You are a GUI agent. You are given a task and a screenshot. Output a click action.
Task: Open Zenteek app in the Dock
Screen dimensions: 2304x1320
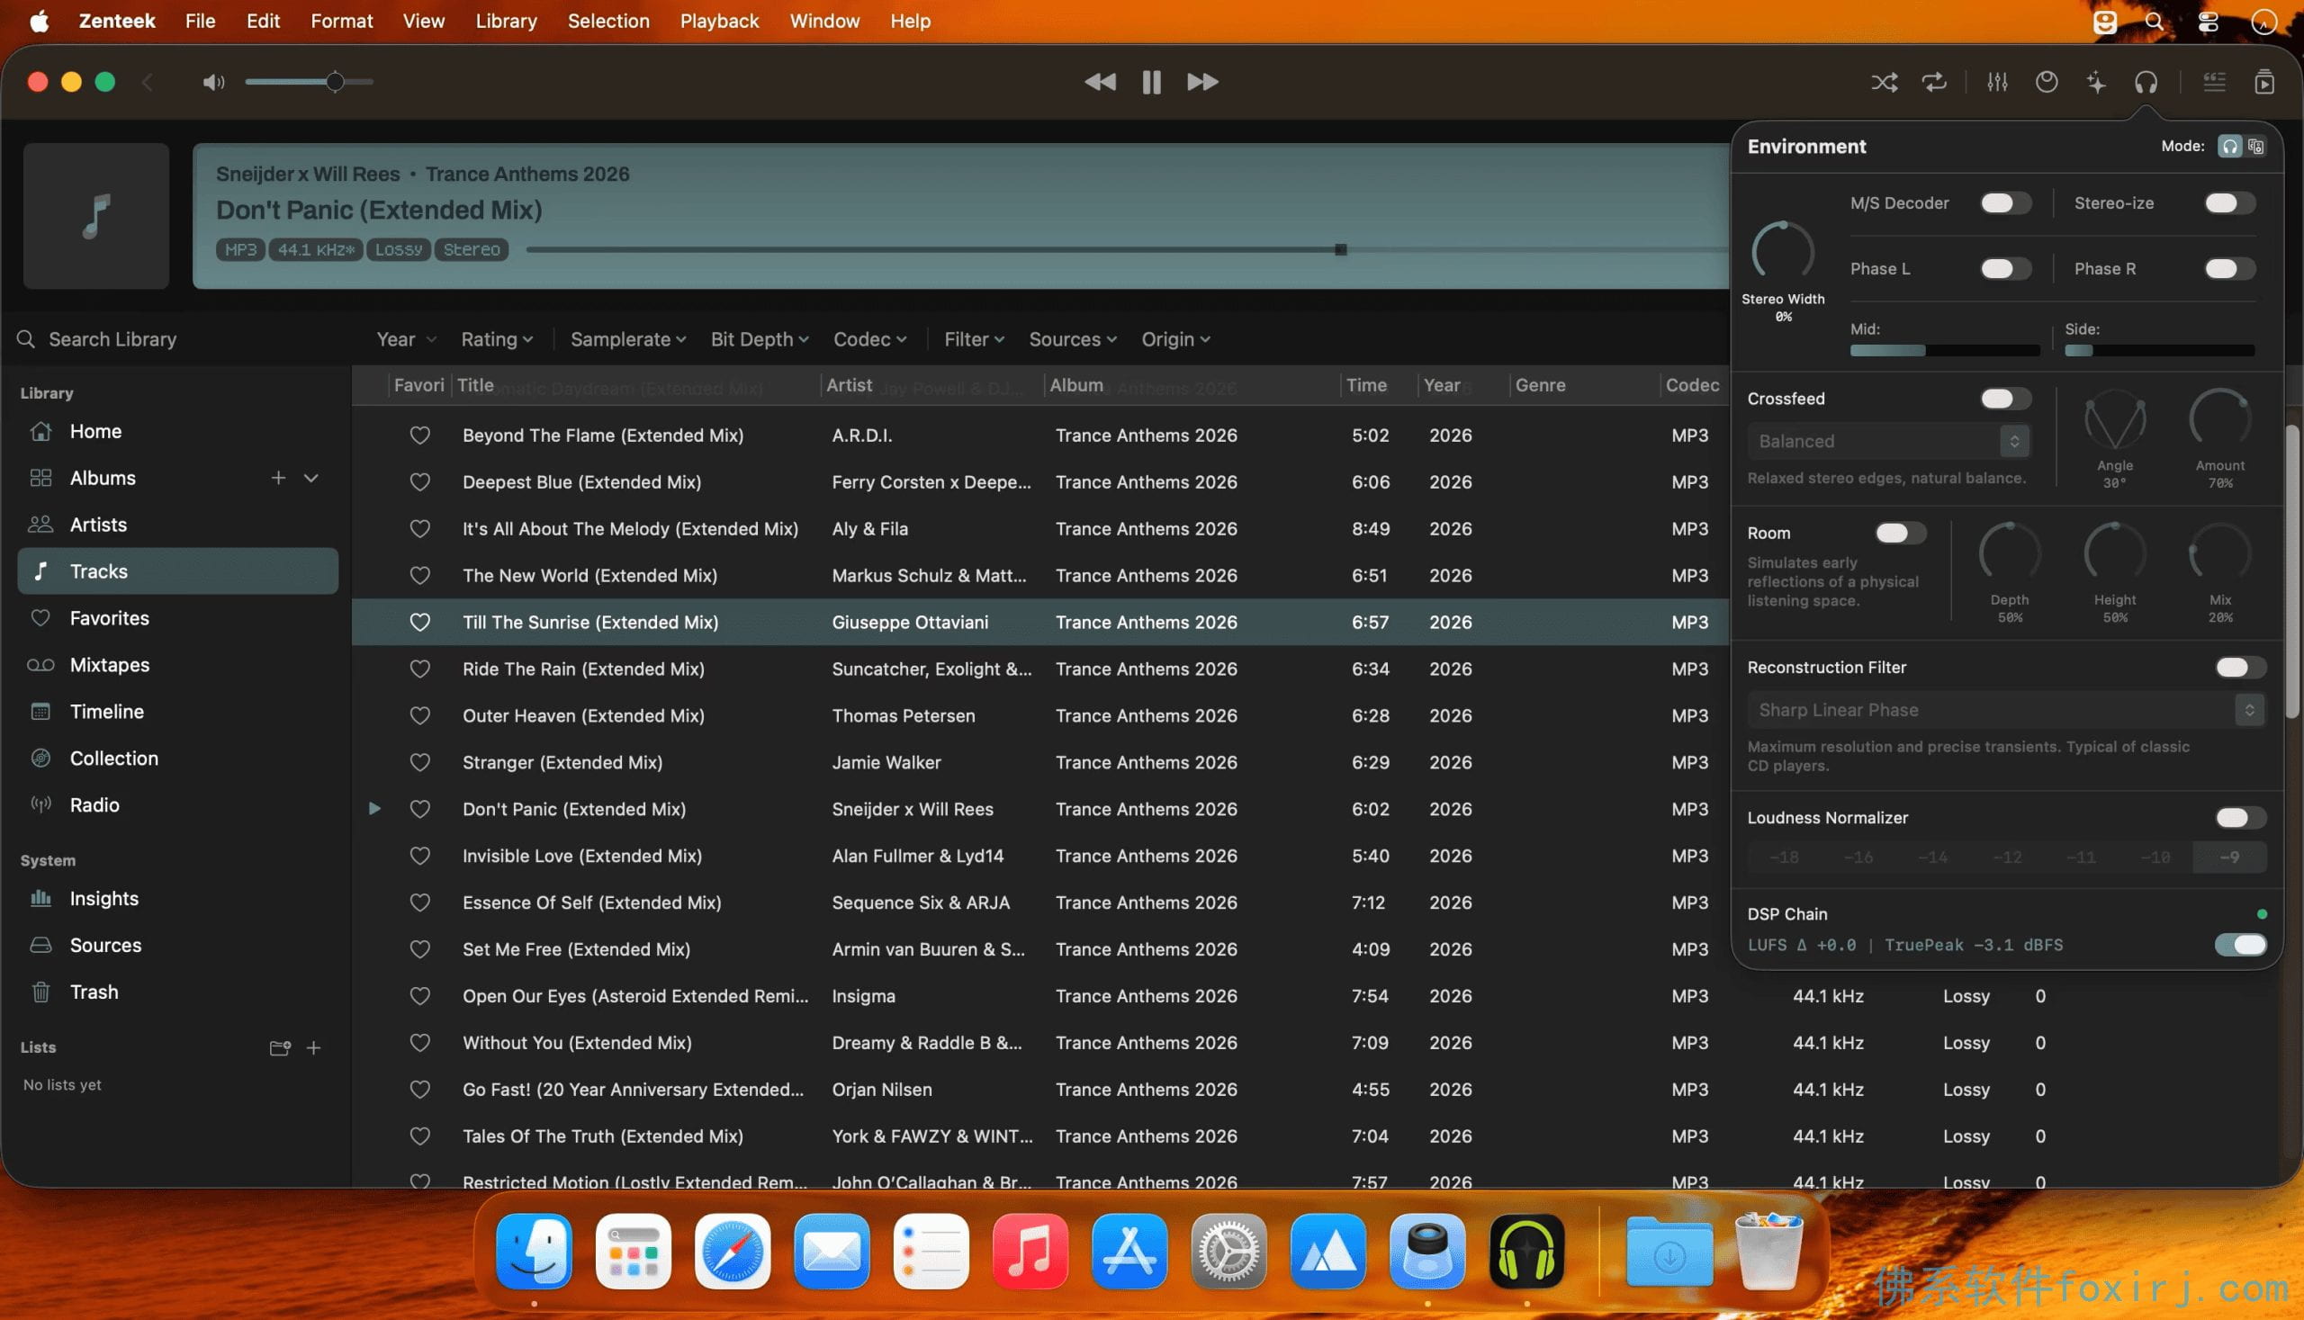tap(1526, 1251)
